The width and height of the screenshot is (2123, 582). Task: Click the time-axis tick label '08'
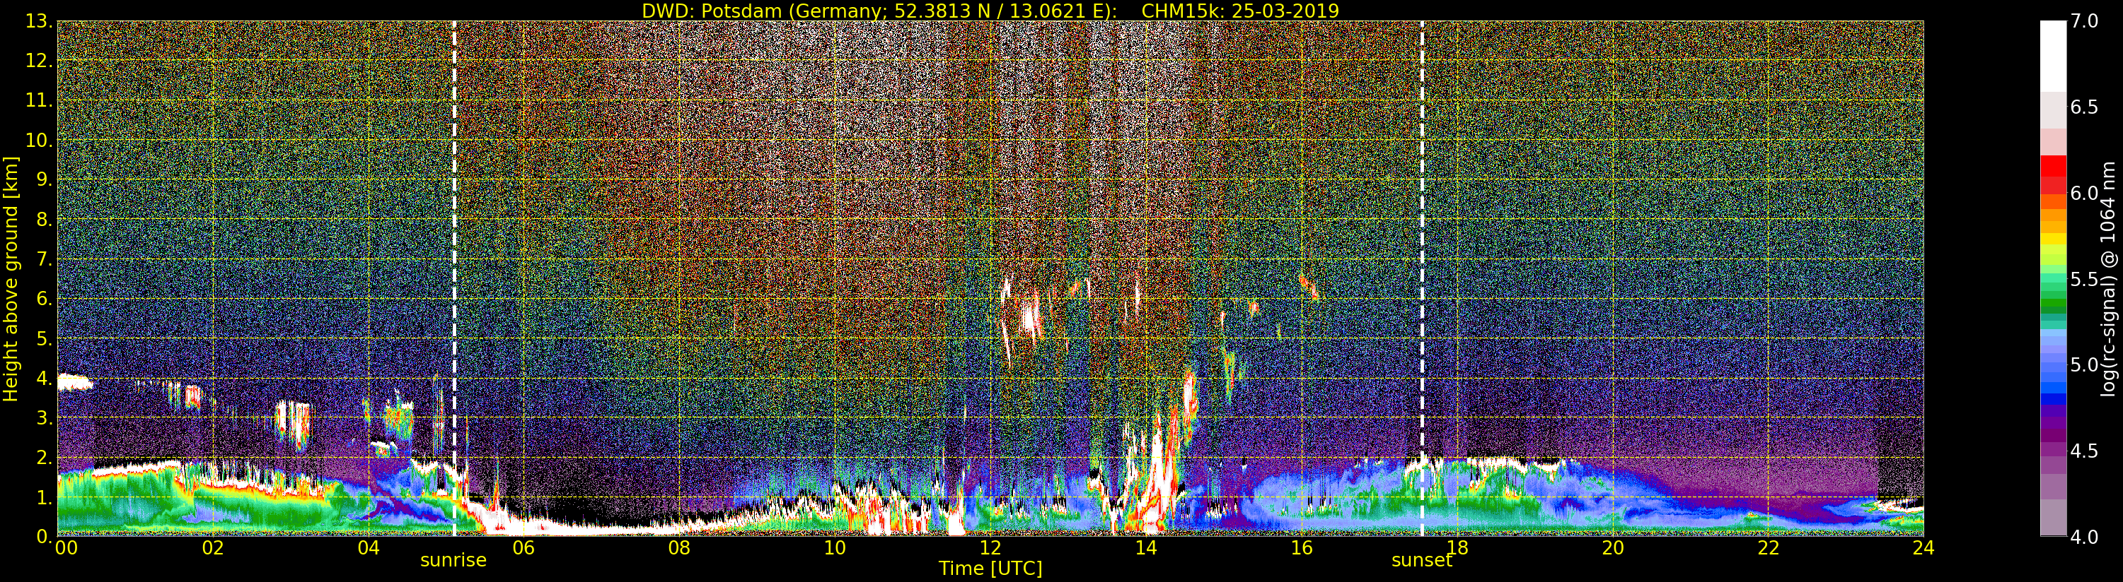click(679, 547)
